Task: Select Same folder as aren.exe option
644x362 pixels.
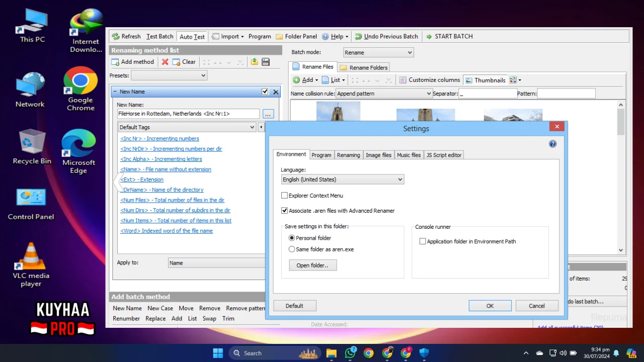Action: (x=292, y=249)
